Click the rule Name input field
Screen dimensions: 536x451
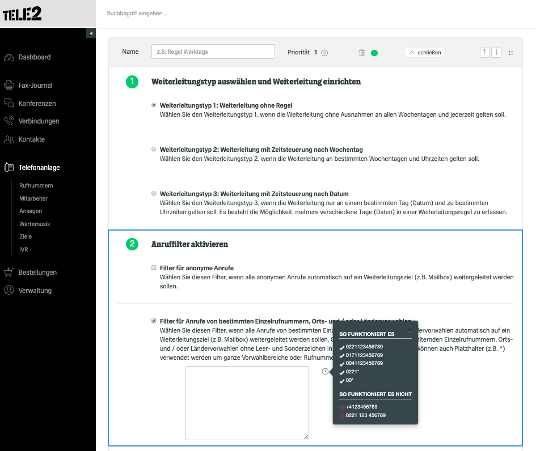(213, 52)
